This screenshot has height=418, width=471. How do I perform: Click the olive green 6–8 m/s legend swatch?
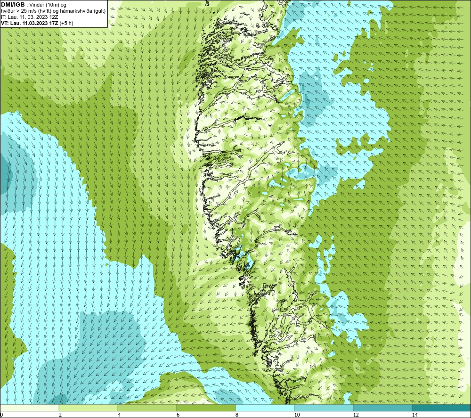pos(206,408)
